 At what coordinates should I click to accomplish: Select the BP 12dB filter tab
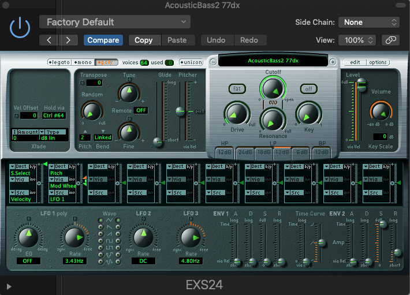320,152
